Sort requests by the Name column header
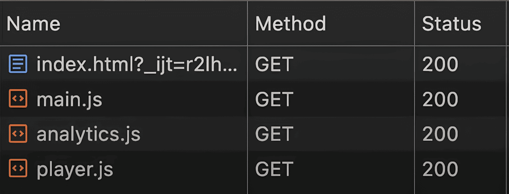Image resolution: width=509 pixels, height=194 pixels. (33, 24)
